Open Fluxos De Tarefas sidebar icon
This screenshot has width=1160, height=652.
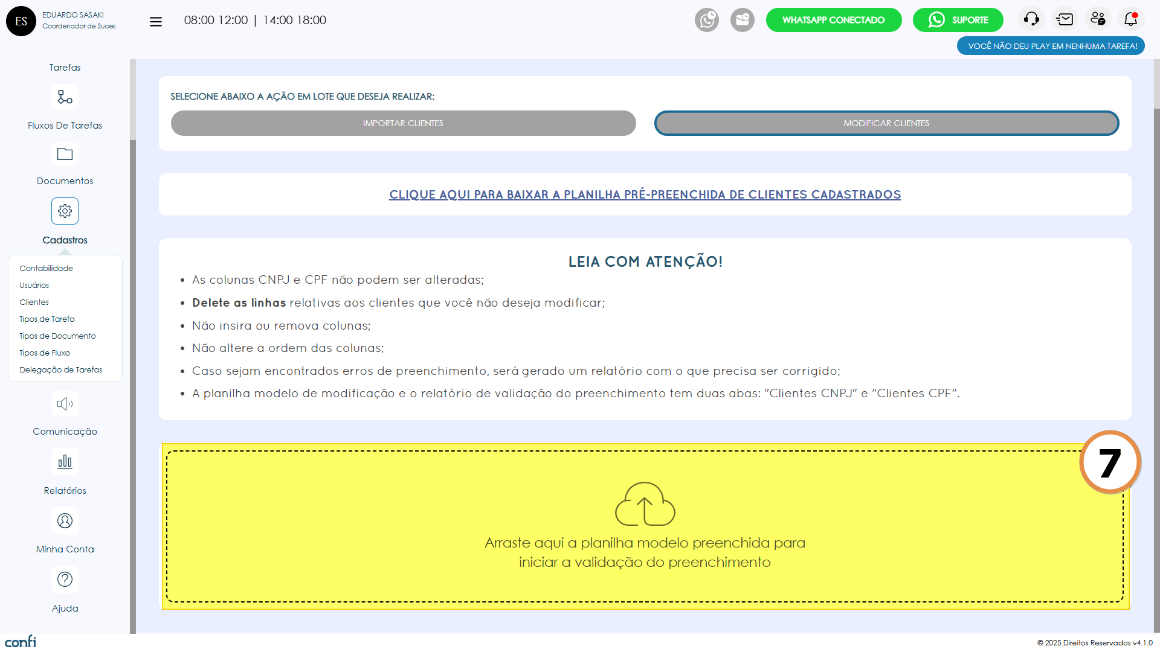[x=65, y=97]
